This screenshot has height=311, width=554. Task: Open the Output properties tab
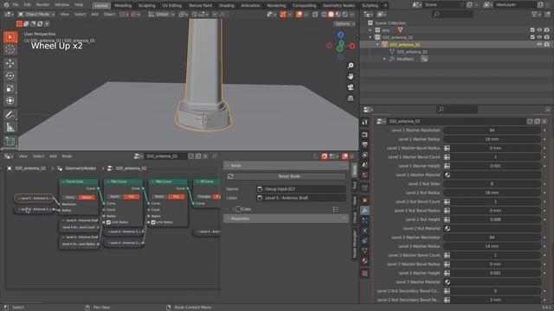[365, 144]
